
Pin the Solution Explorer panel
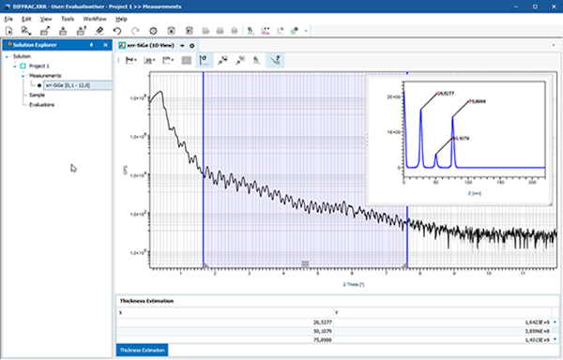(91, 45)
